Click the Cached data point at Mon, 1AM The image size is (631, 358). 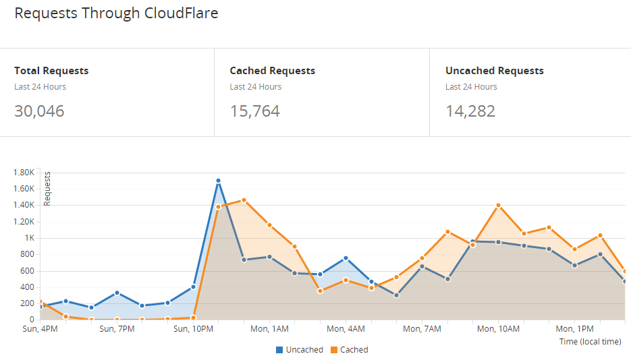pos(269,225)
